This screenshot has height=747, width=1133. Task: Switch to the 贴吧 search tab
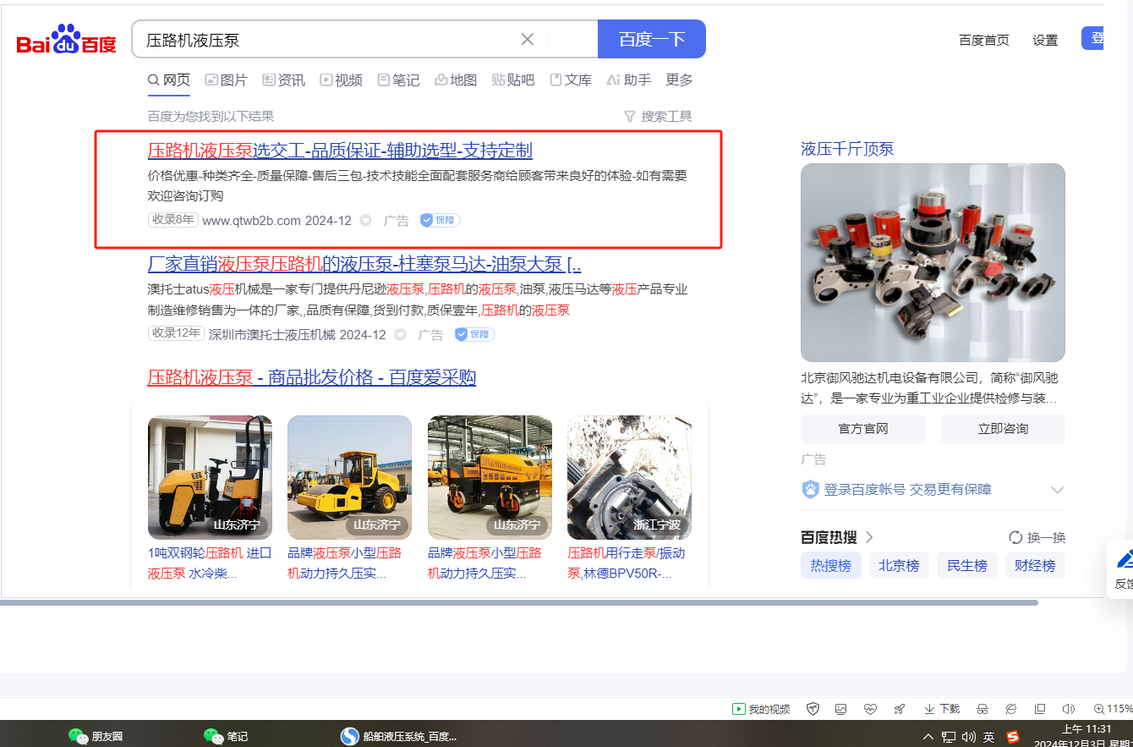pos(513,80)
